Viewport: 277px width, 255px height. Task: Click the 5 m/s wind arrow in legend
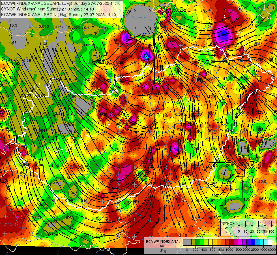(x=239, y=224)
